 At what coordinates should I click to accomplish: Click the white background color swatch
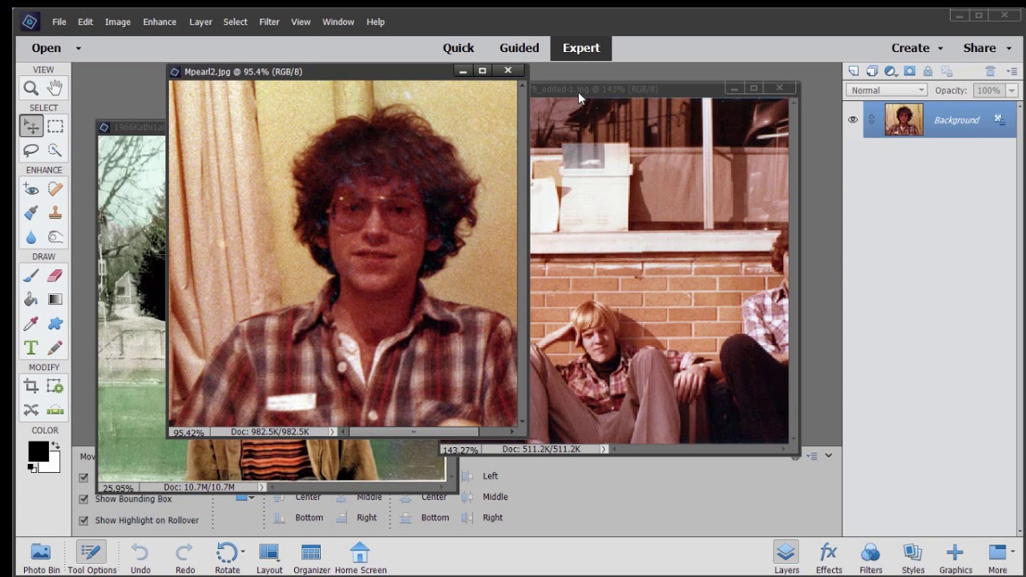click(x=53, y=466)
